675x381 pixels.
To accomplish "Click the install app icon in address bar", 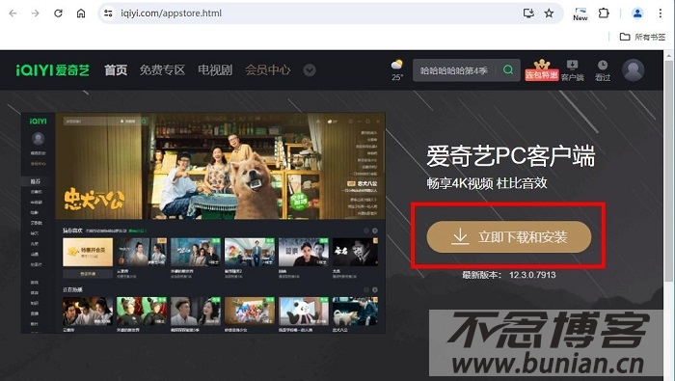I will (528, 14).
